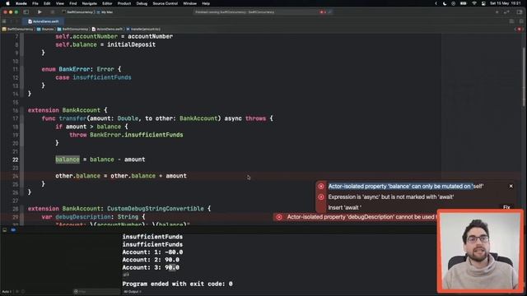Click the error icon next to the balance message
Viewport: 527px width, 296px height.
321,187
